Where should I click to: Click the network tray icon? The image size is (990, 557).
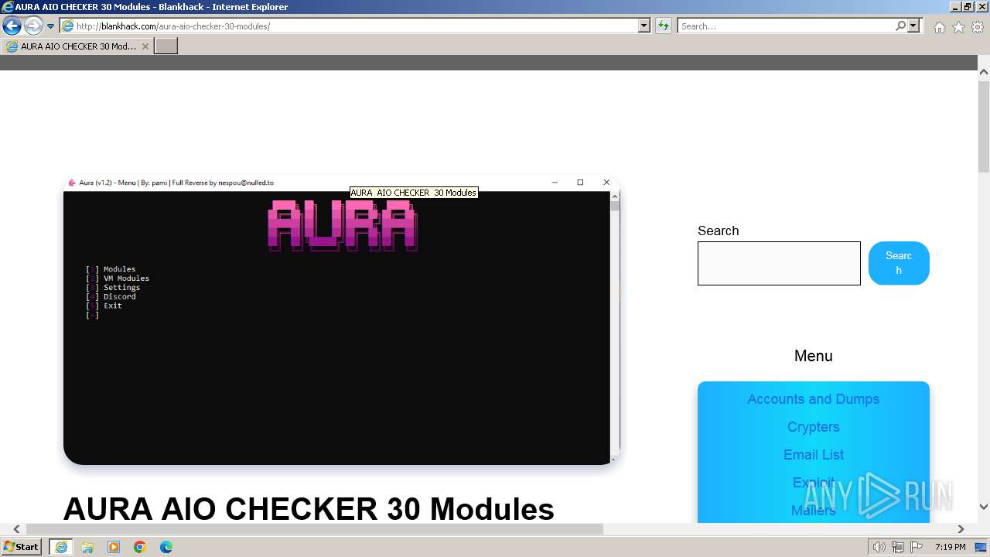(898, 547)
